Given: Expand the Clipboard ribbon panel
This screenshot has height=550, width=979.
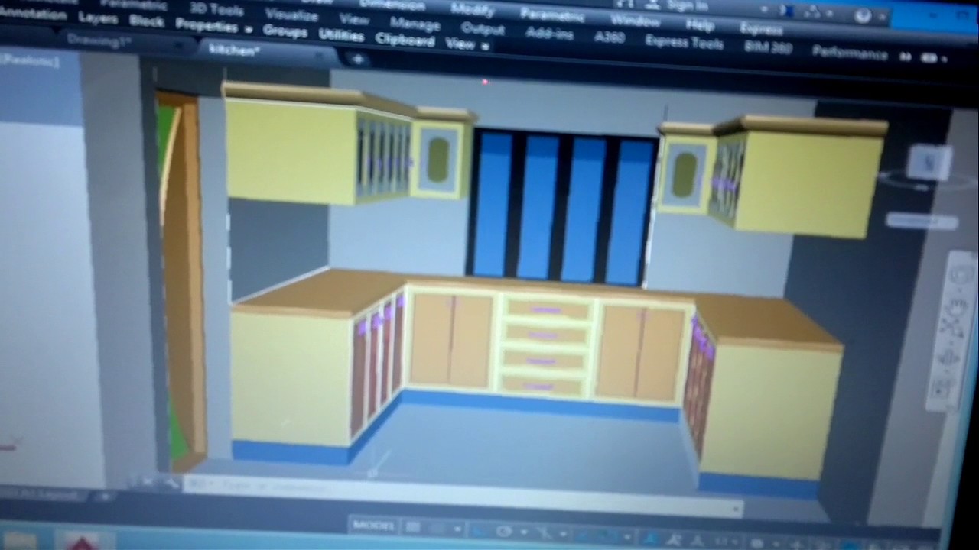Looking at the screenshot, I should tap(405, 40).
